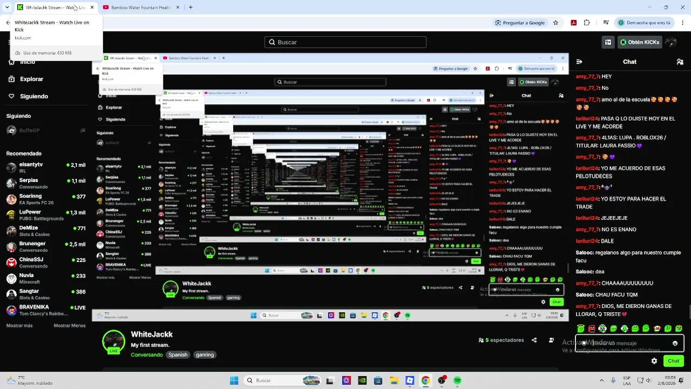Open File Explorer from the taskbar

click(x=394, y=380)
